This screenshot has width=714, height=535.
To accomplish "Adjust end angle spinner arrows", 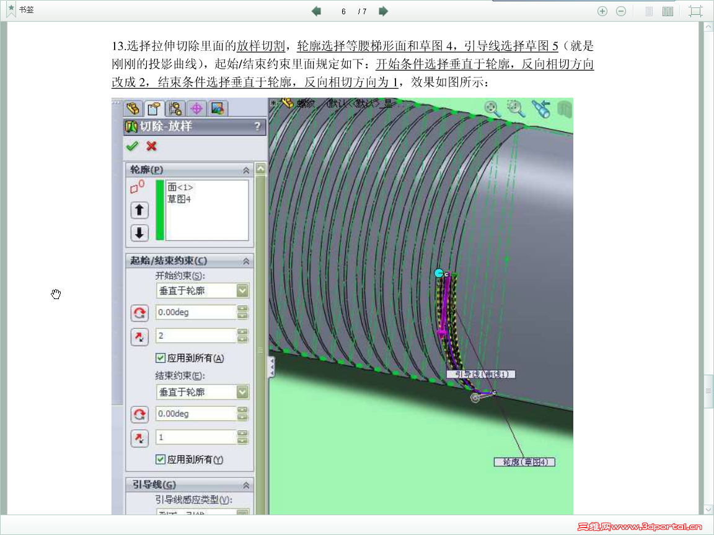I will (x=243, y=414).
